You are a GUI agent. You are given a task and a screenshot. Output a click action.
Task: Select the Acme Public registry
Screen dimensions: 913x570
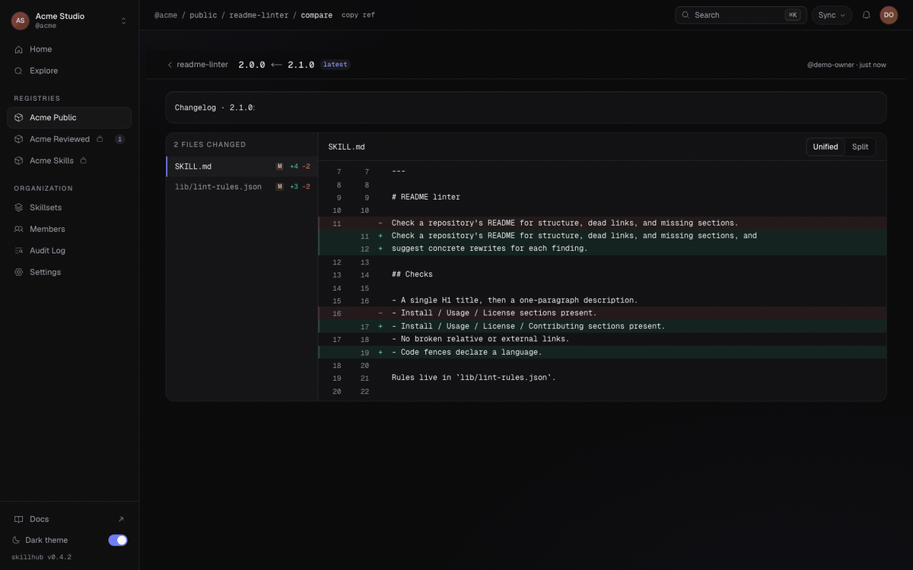pos(69,118)
